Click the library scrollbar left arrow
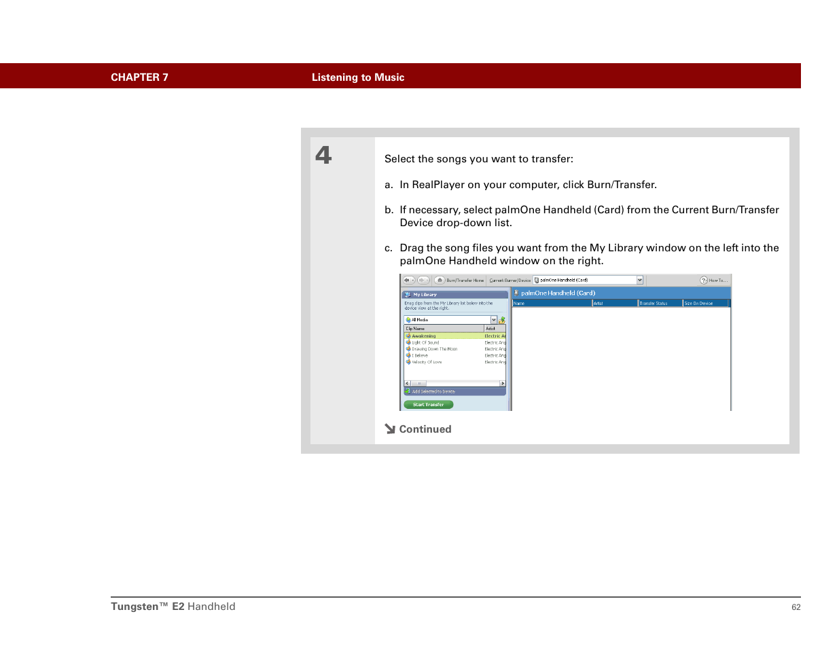The image size is (839, 648). click(408, 384)
